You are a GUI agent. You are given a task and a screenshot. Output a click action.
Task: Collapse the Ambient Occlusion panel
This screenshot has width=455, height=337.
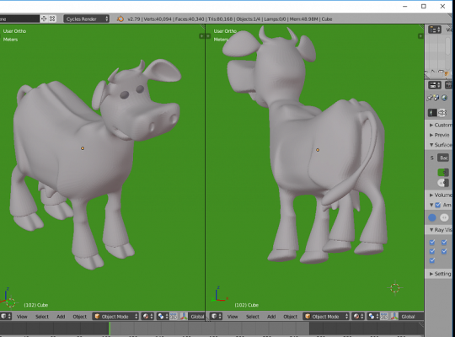[x=431, y=205]
